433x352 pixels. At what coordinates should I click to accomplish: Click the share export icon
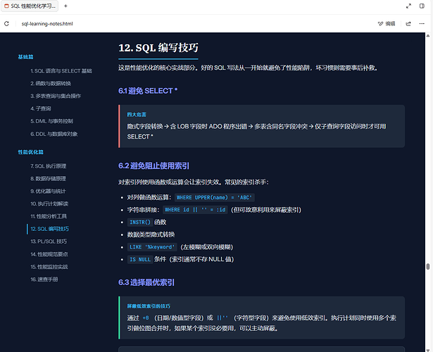pos(408,24)
